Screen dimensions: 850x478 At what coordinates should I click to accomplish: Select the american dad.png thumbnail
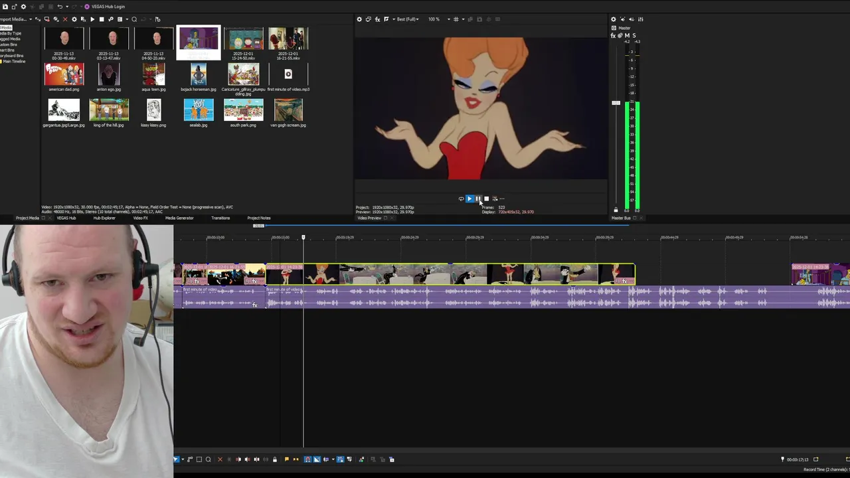64,74
